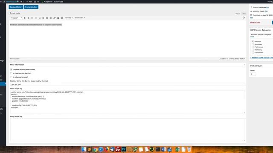Check 'Is Adsense Service?' option

pos(11,77)
